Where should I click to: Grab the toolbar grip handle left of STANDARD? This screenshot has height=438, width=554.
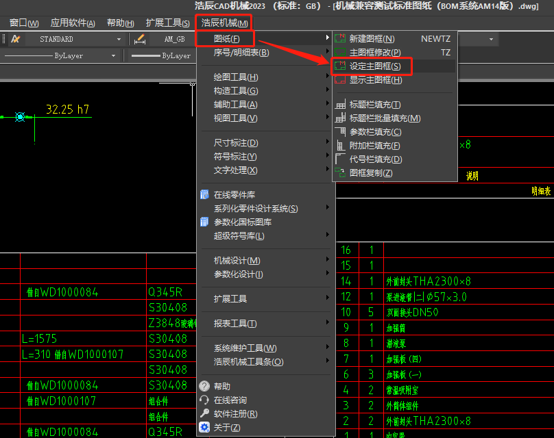[3, 39]
